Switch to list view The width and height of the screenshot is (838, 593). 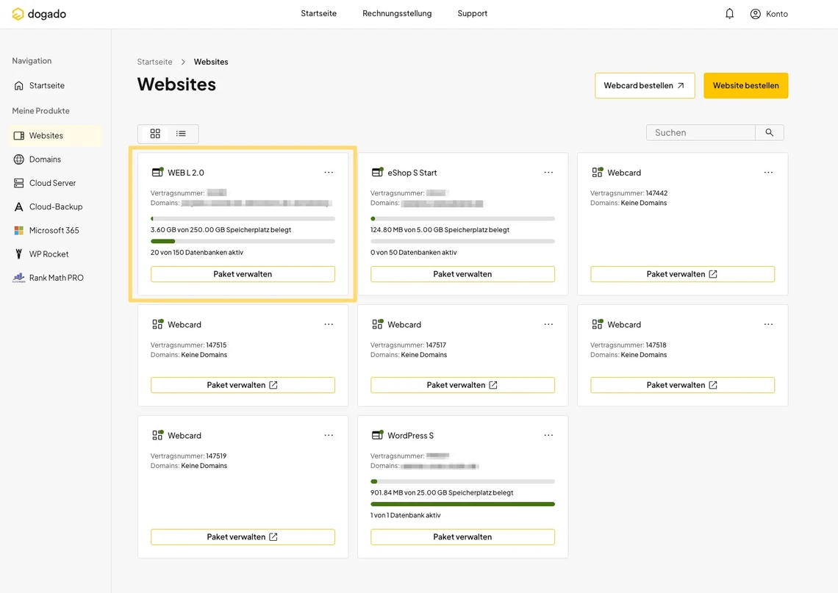[180, 133]
